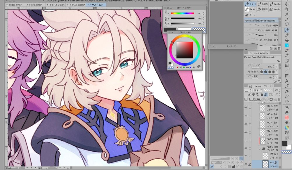Image resolution: width=292 pixels, height=170 pixels.
Task: Adjust the layer opacity 100 stepper
Action: pos(279,90)
